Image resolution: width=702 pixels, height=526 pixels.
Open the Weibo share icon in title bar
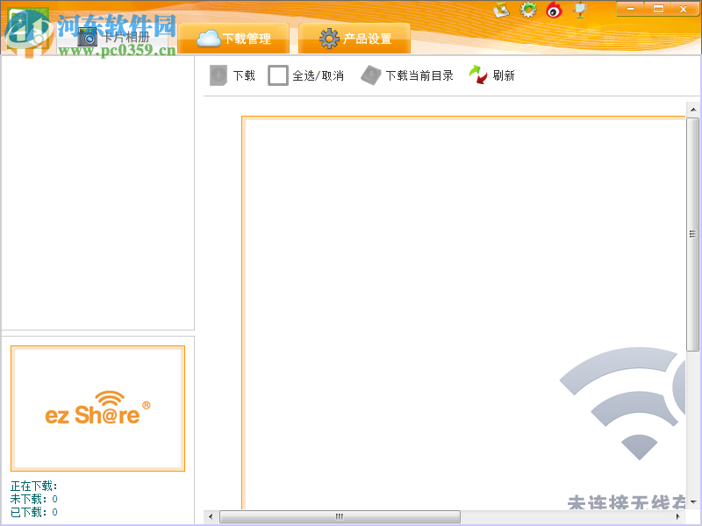point(552,10)
